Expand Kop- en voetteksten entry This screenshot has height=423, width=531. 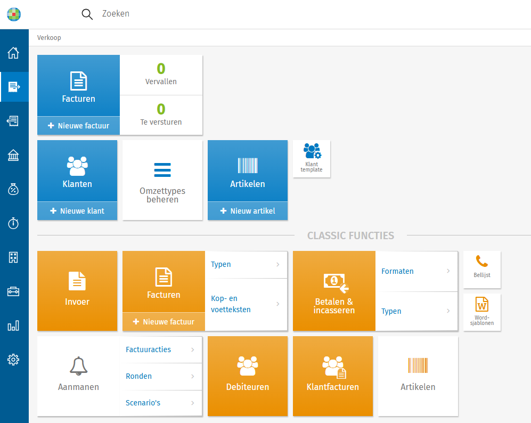[x=246, y=304]
